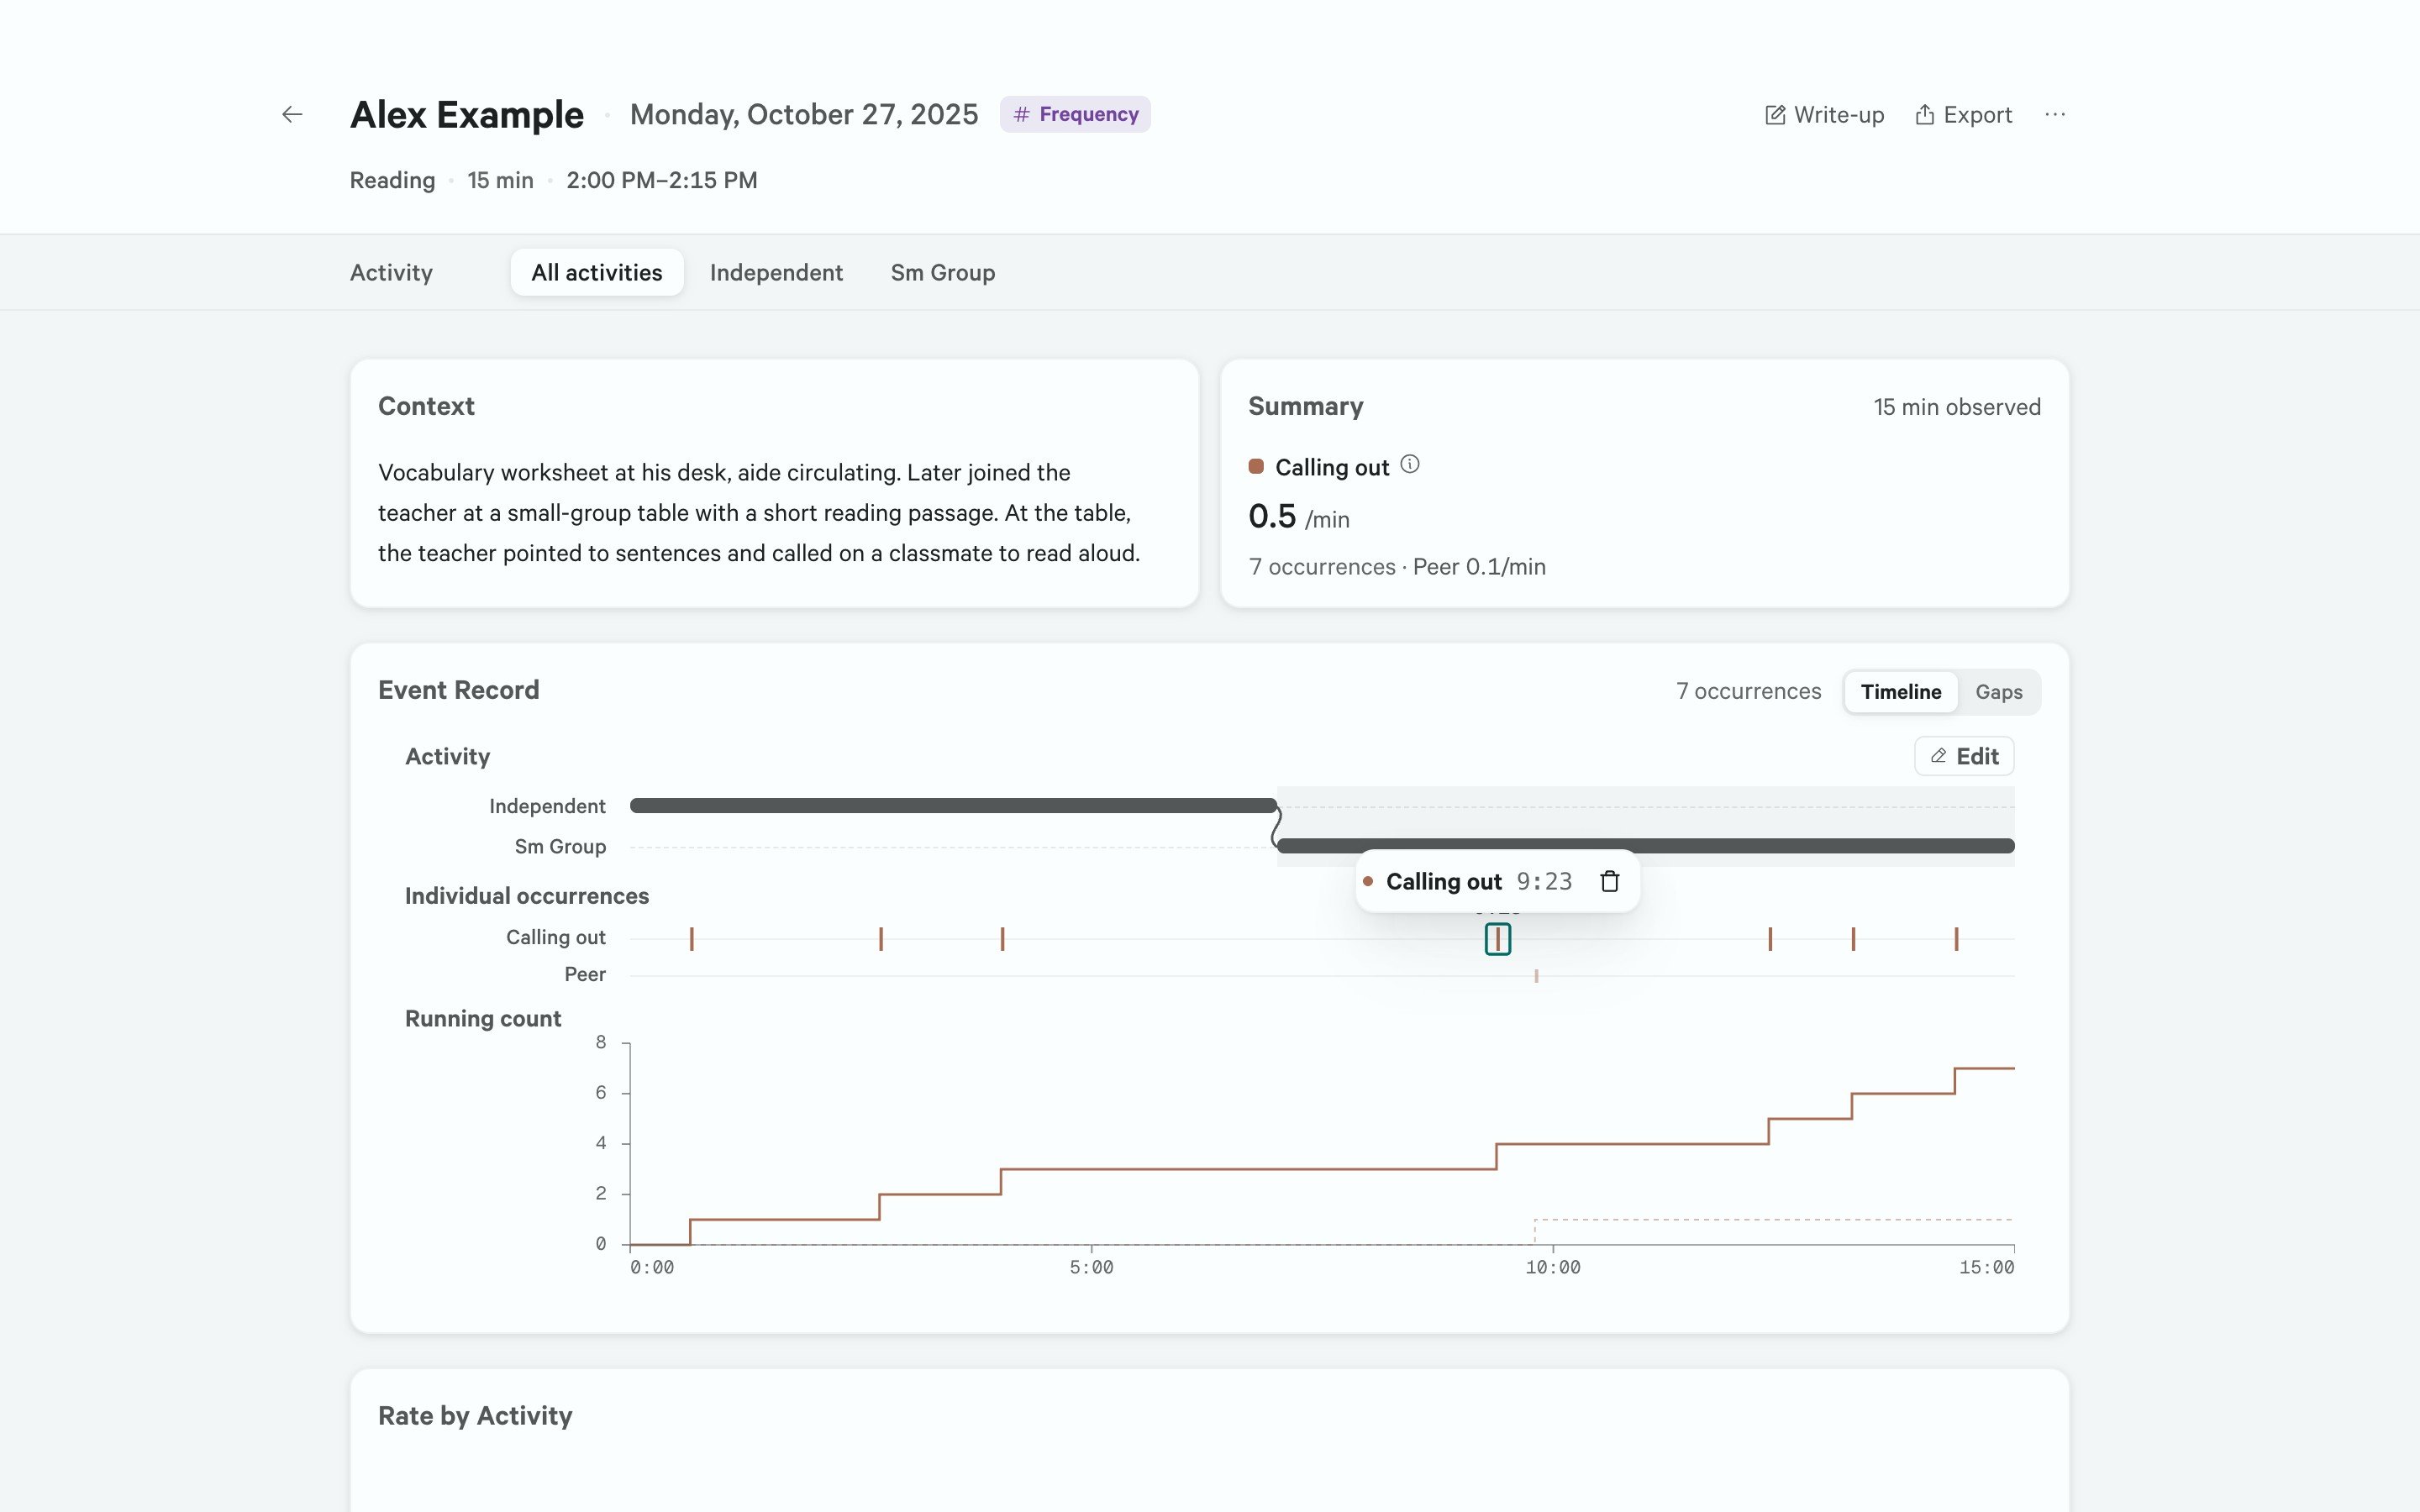Select the first Calling out occurrence marker
The image size is (2420, 1512).
pos(691,939)
